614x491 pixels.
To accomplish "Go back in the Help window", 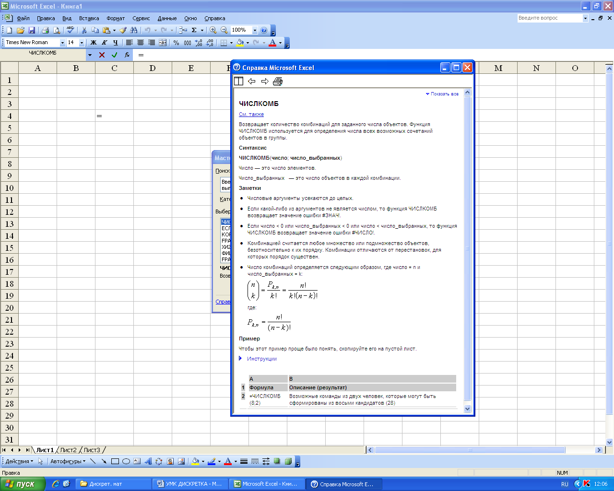I will (252, 81).
